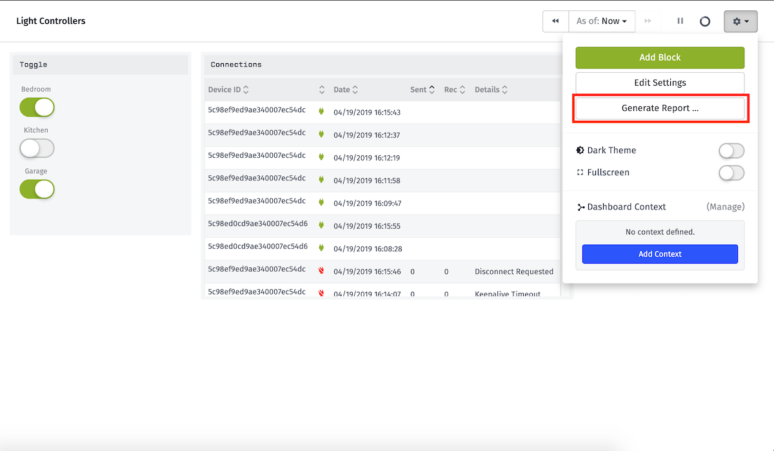
Task: Click device ID in the 16:15:43 row
Action: [257, 110]
